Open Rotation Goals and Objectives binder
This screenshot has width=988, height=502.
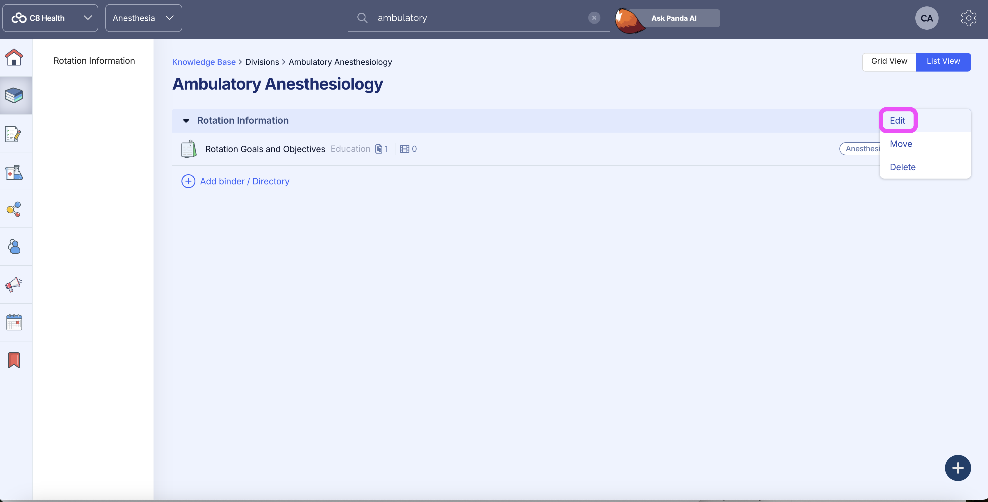pos(265,149)
